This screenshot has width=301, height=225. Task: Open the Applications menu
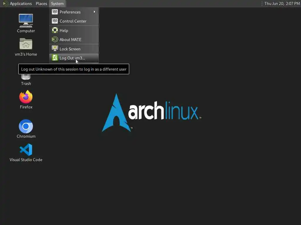click(x=21, y=4)
